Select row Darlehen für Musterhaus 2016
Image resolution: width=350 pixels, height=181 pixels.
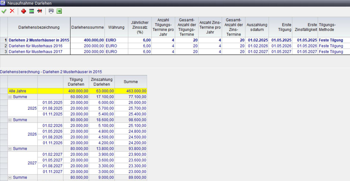tap(36, 46)
